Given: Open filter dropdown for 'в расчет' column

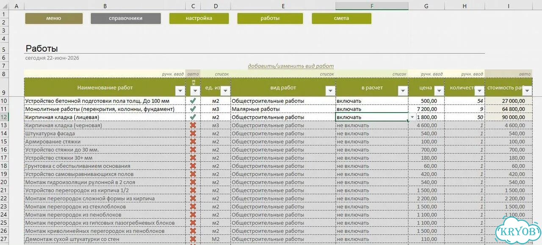Looking at the screenshot, I should pyautogui.click(x=403, y=91).
